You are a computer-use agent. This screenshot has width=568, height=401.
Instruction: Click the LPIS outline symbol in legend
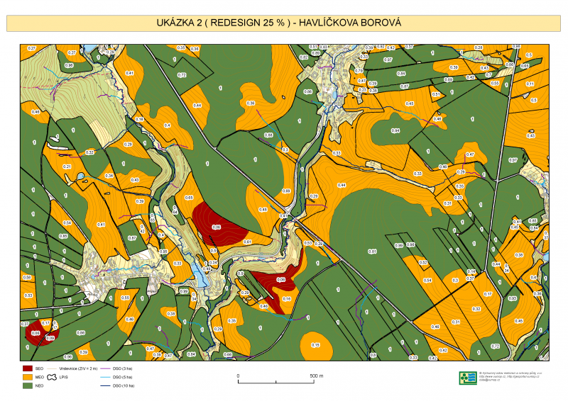(x=53, y=378)
